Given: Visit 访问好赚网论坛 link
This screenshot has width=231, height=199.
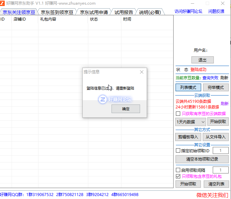Looking at the screenshot, I should (x=188, y=11).
